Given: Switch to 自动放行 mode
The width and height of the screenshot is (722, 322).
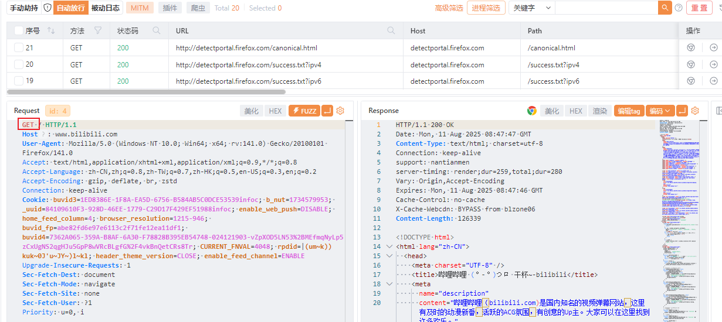Looking at the screenshot, I should [x=71, y=8].
